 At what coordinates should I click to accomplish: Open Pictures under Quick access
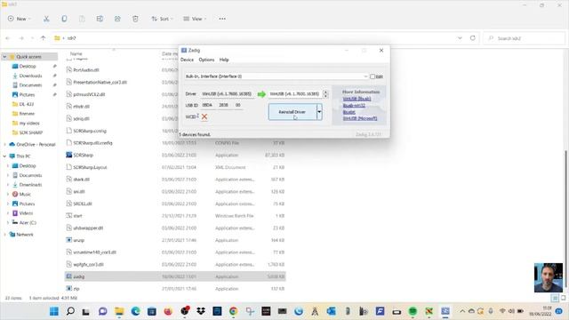tap(27, 95)
